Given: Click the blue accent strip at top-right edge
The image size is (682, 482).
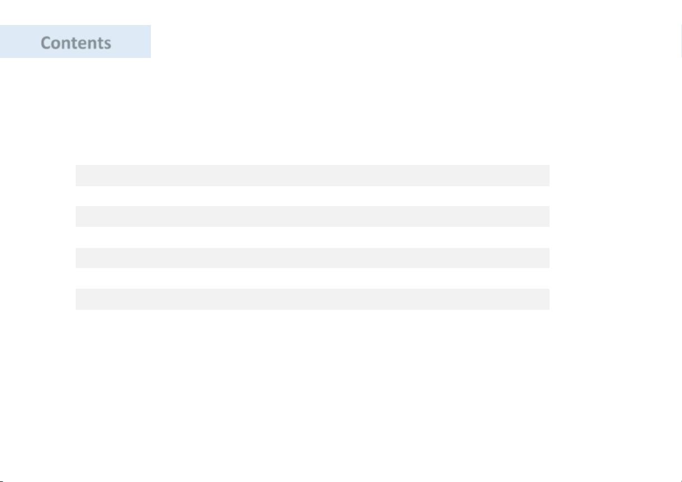Looking at the screenshot, I should pos(680,41).
